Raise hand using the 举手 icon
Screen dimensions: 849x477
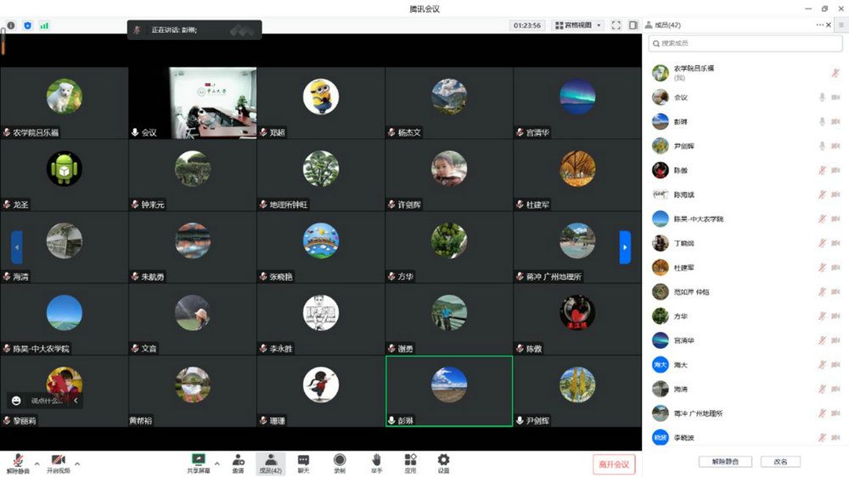click(x=376, y=459)
